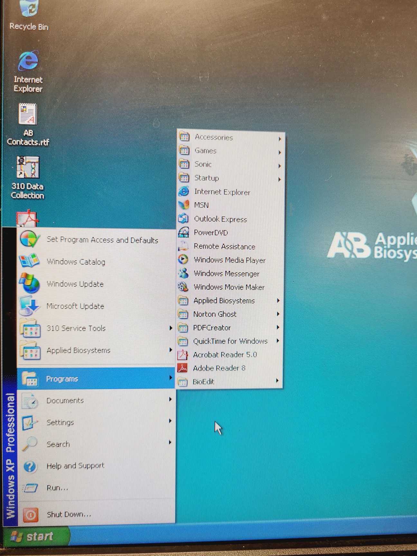
Task: Click the Acrobat Reader 5.0 icon
Action: point(182,355)
